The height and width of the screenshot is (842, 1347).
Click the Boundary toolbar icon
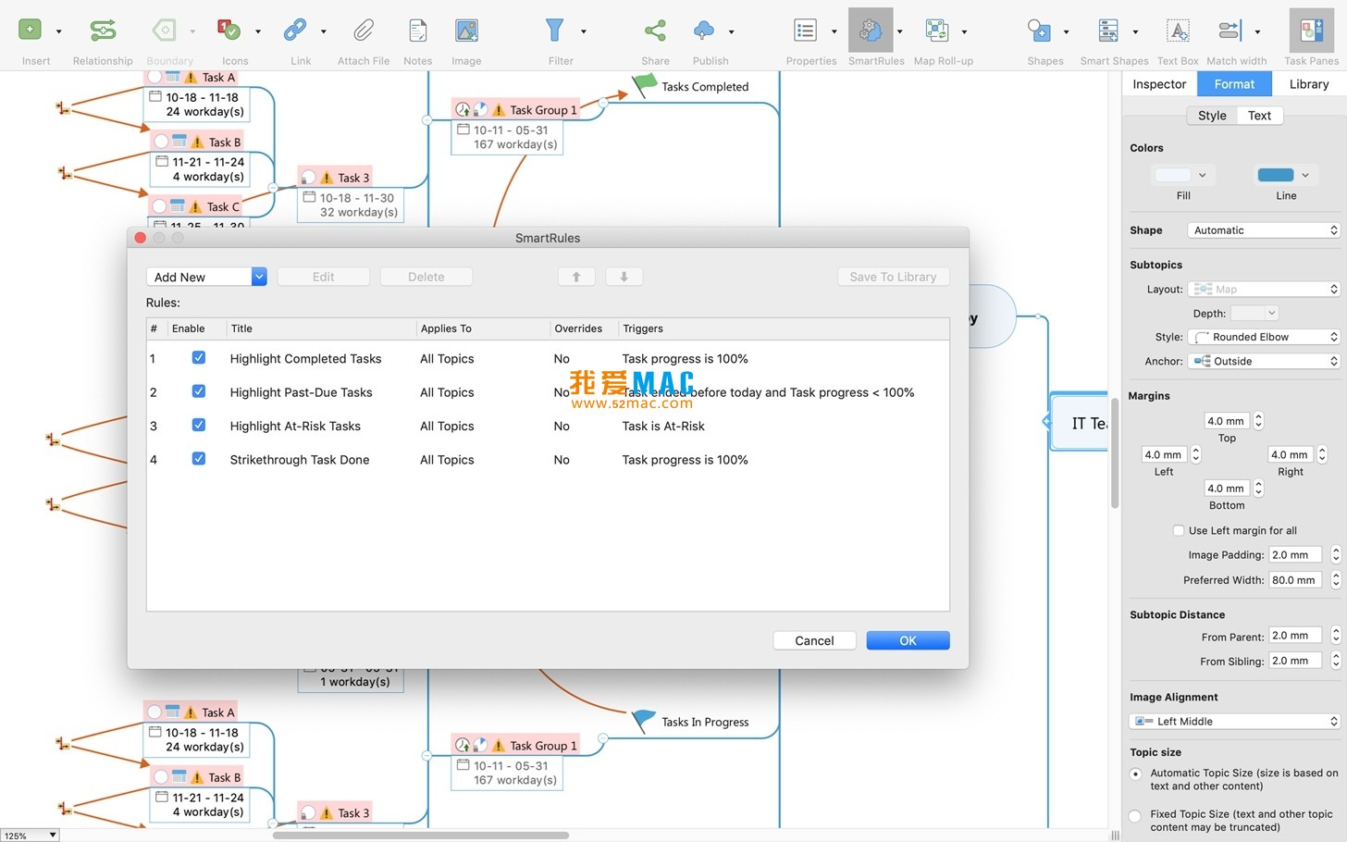tap(165, 30)
